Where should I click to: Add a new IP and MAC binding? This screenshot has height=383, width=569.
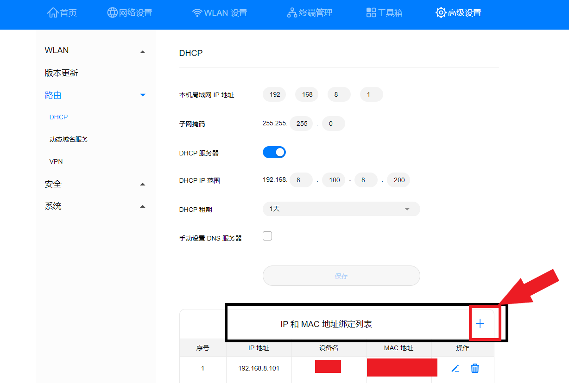480,324
